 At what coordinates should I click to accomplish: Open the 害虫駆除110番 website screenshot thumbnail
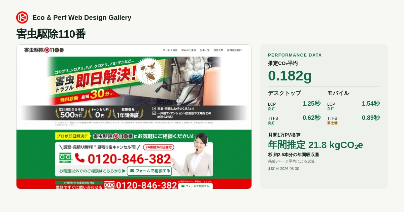(x=134, y=117)
